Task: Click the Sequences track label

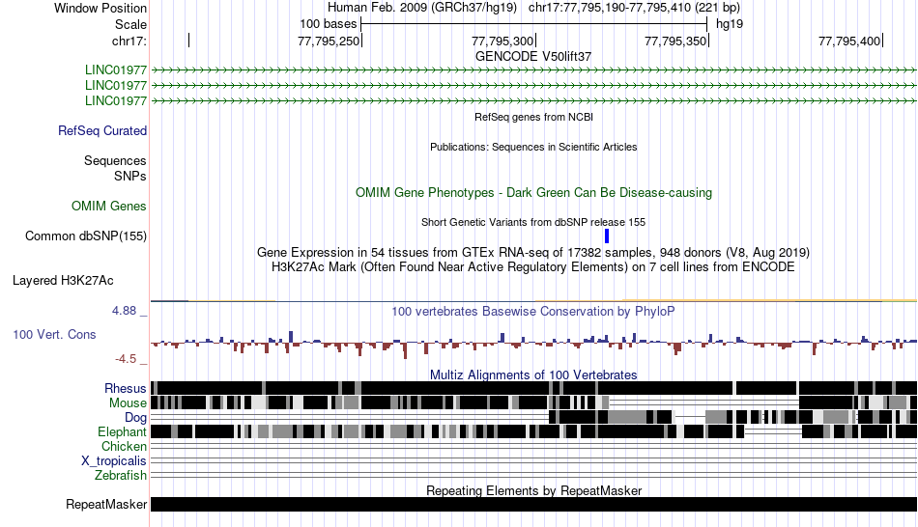Action: pos(115,161)
